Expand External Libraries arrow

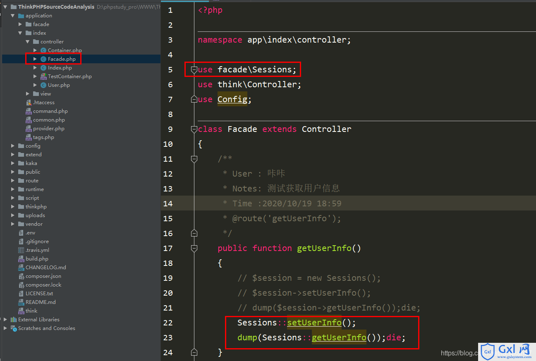point(5,320)
